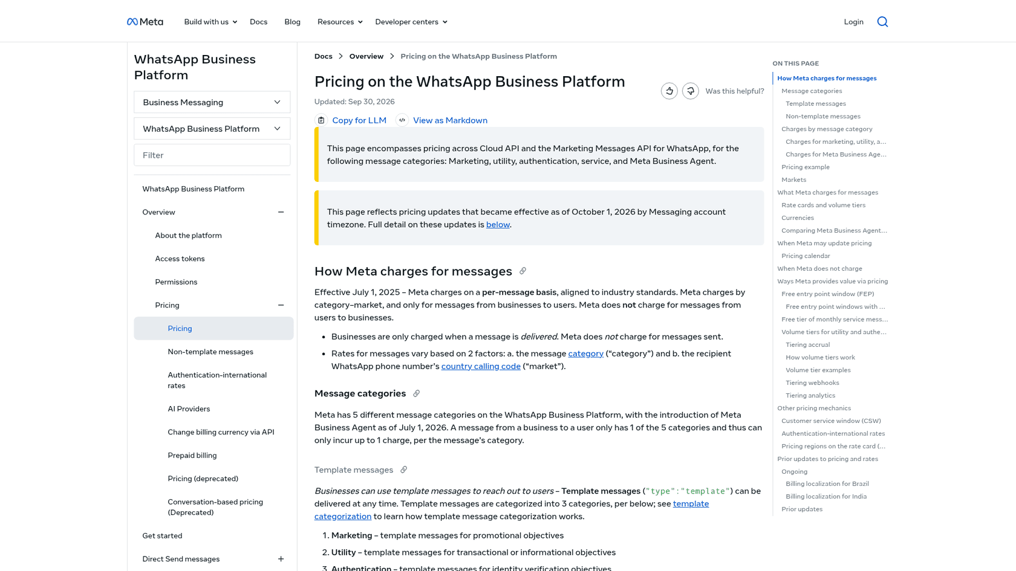The width and height of the screenshot is (1016, 571).
Task: Open Non-template messages sidebar item
Action: [x=210, y=352]
